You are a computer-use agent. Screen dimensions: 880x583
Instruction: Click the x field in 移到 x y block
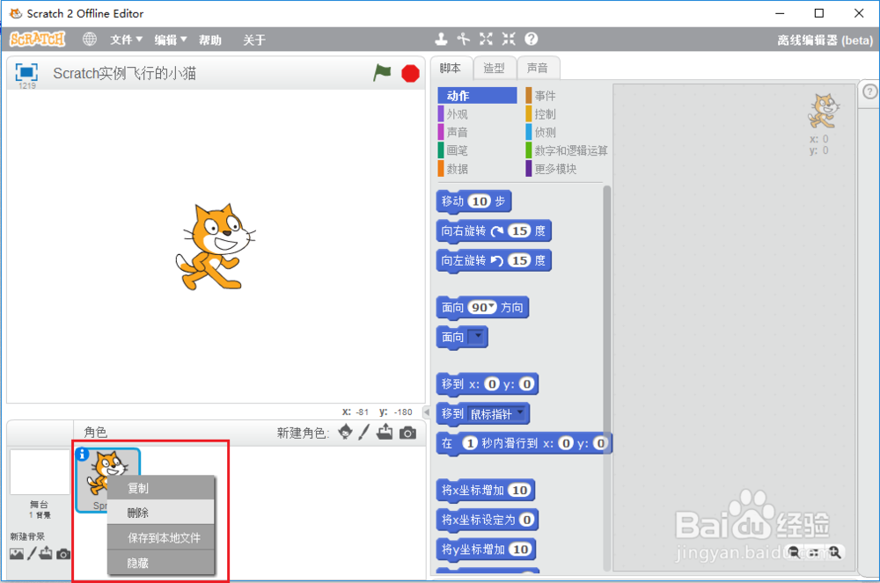pyautogui.click(x=492, y=384)
